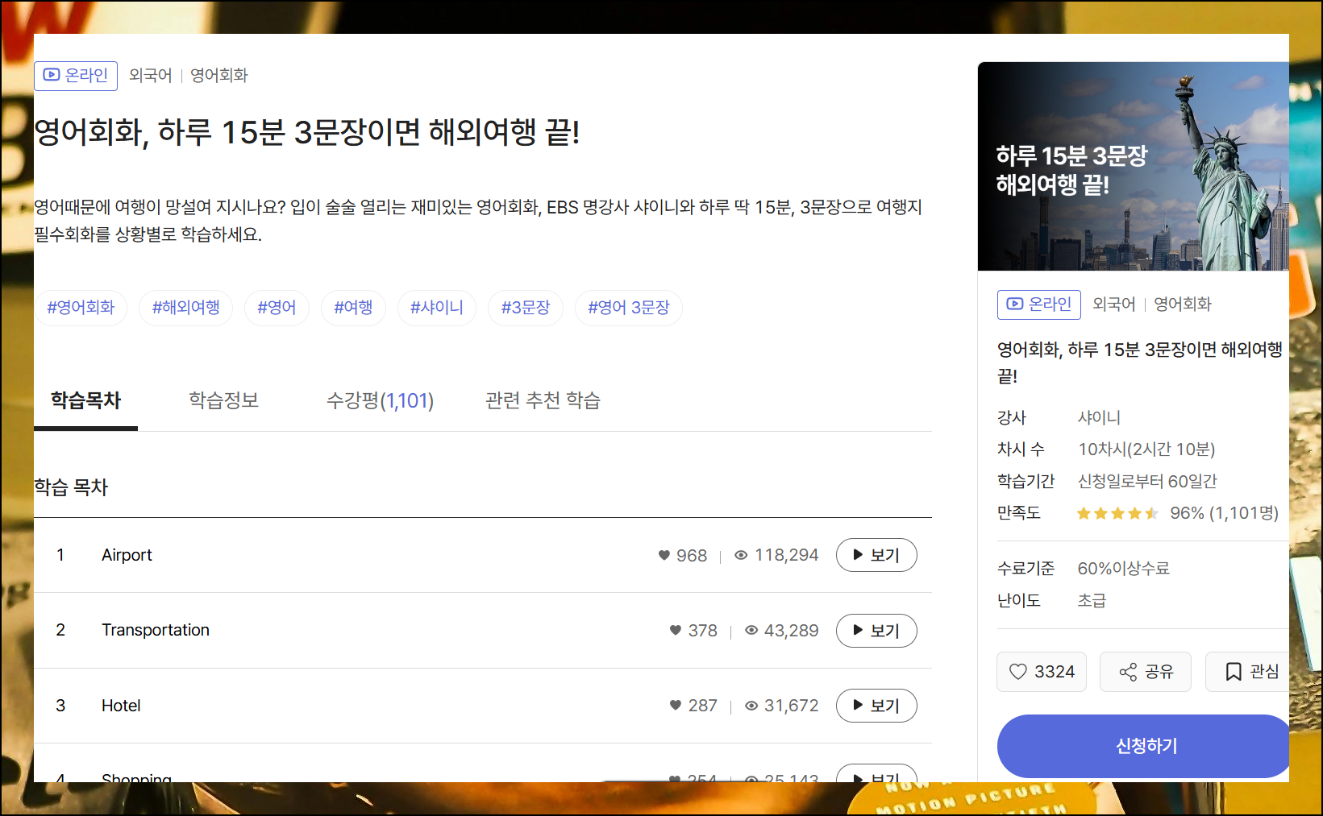
Task: Click the main course title heading
Action: click(x=307, y=132)
